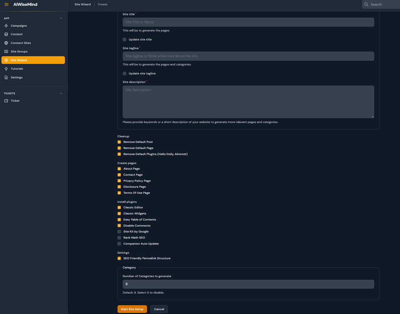Click 'Default: 8. Select 0 to disable.' text
Image resolution: width=400 pixels, height=314 pixels.
(x=143, y=293)
